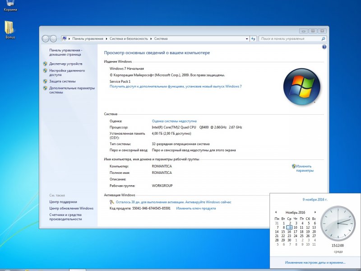Select the highlighted day 9 in calendar
Image resolution: width=361 pixels, height=271 pixels.
coord(289,228)
